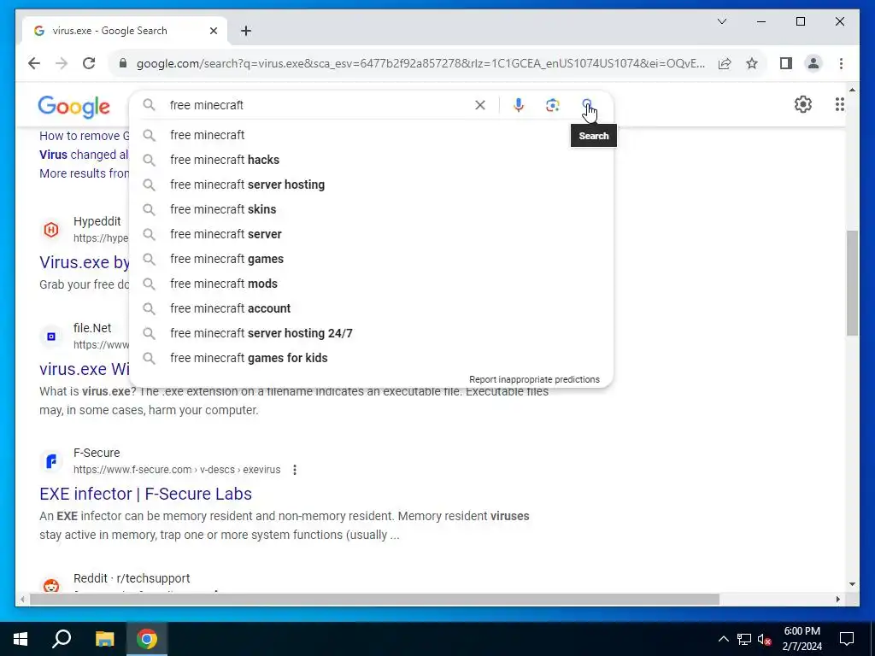
Task: Click the vertical page scrollbar thumb
Action: coord(852,283)
